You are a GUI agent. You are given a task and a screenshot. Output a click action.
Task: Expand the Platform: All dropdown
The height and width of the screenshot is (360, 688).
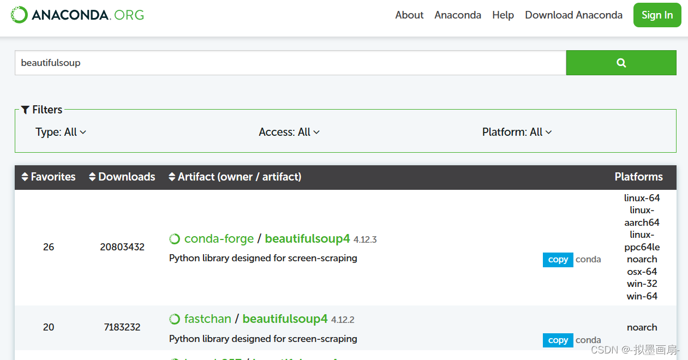click(517, 132)
